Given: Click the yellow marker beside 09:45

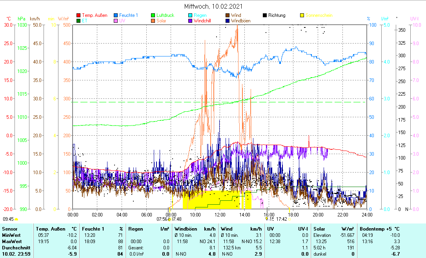Looking at the screenshot, I should pos(16,219).
